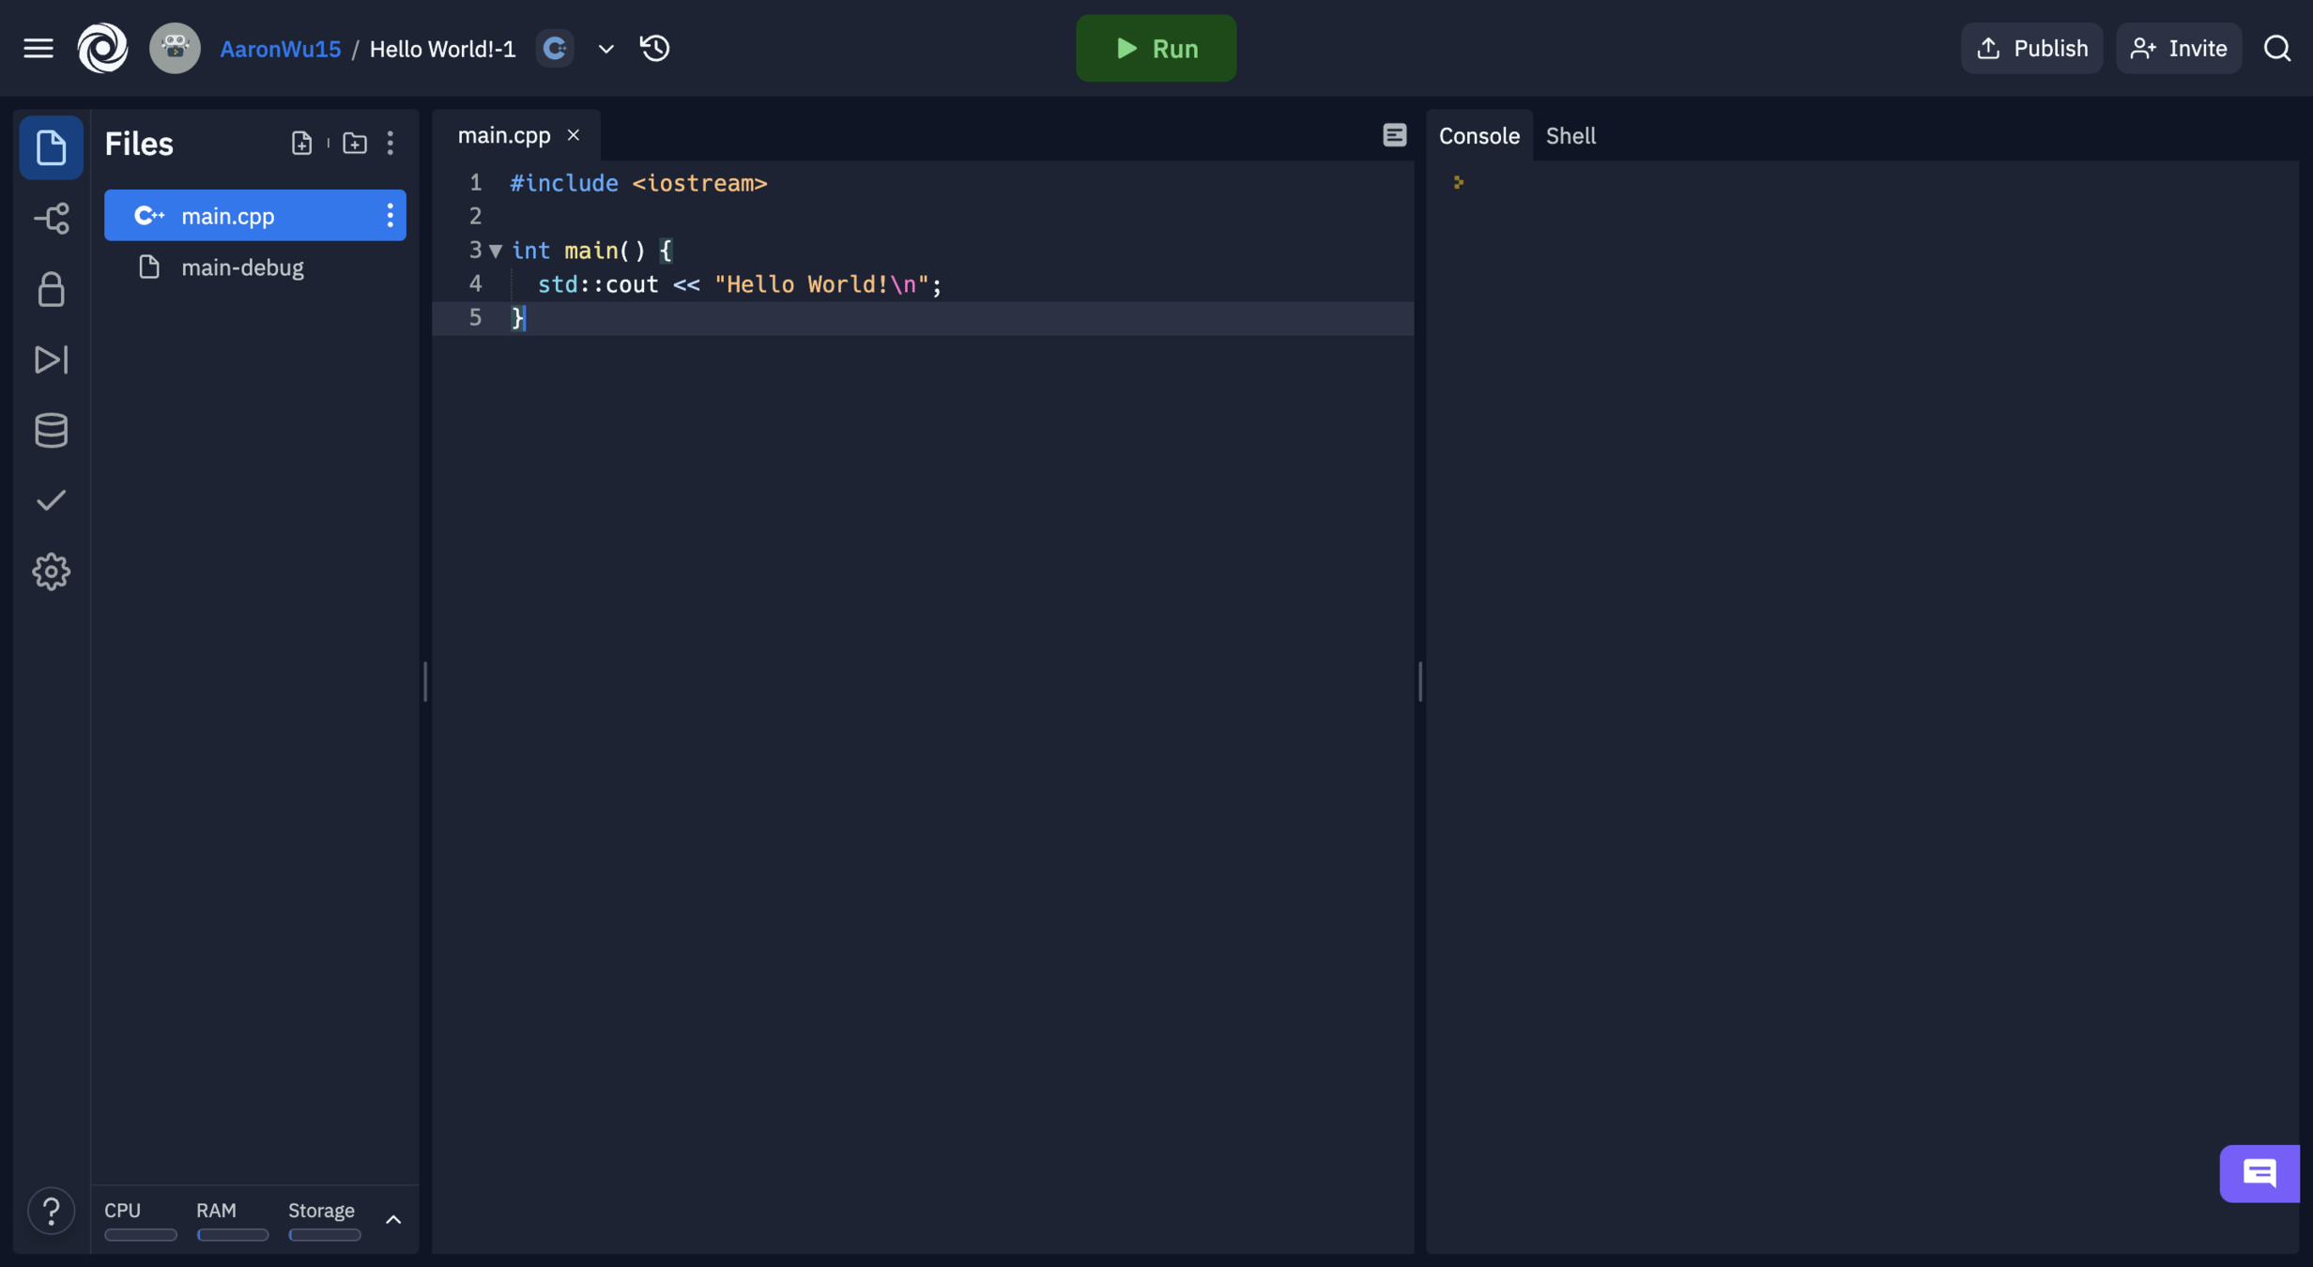Collapse the main function fold arrow
The height and width of the screenshot is (1267, 2313).
[x=496, y=251]
